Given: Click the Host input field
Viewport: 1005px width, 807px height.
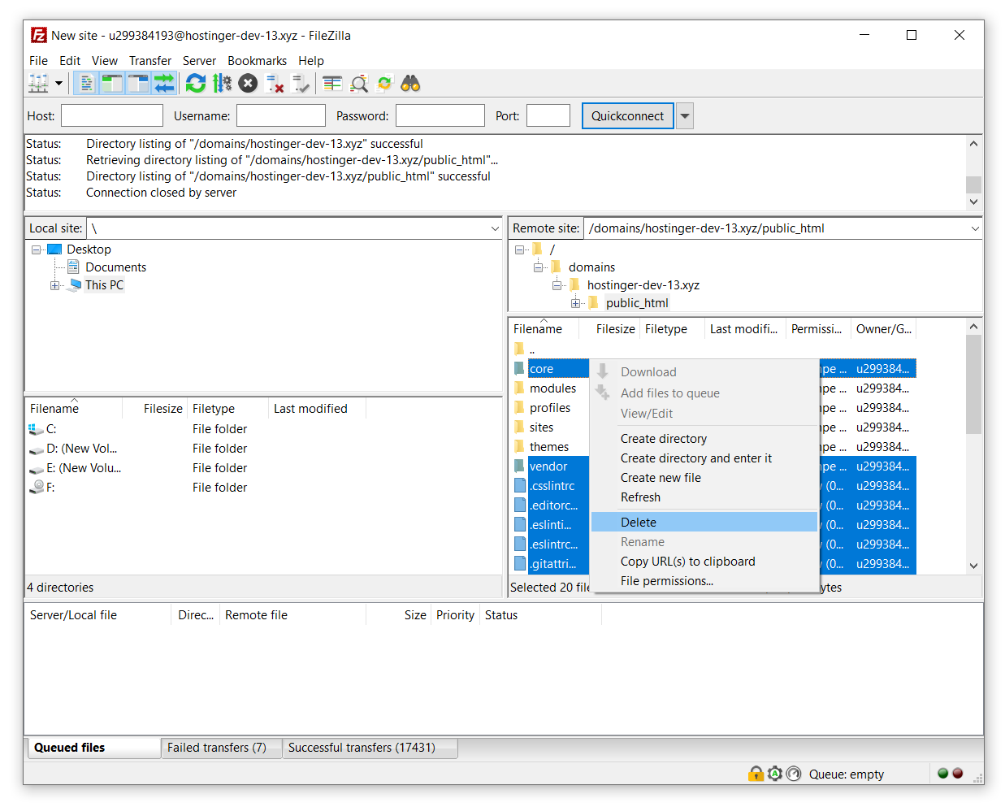Looking at the screenshot, I should pos(112,116).
